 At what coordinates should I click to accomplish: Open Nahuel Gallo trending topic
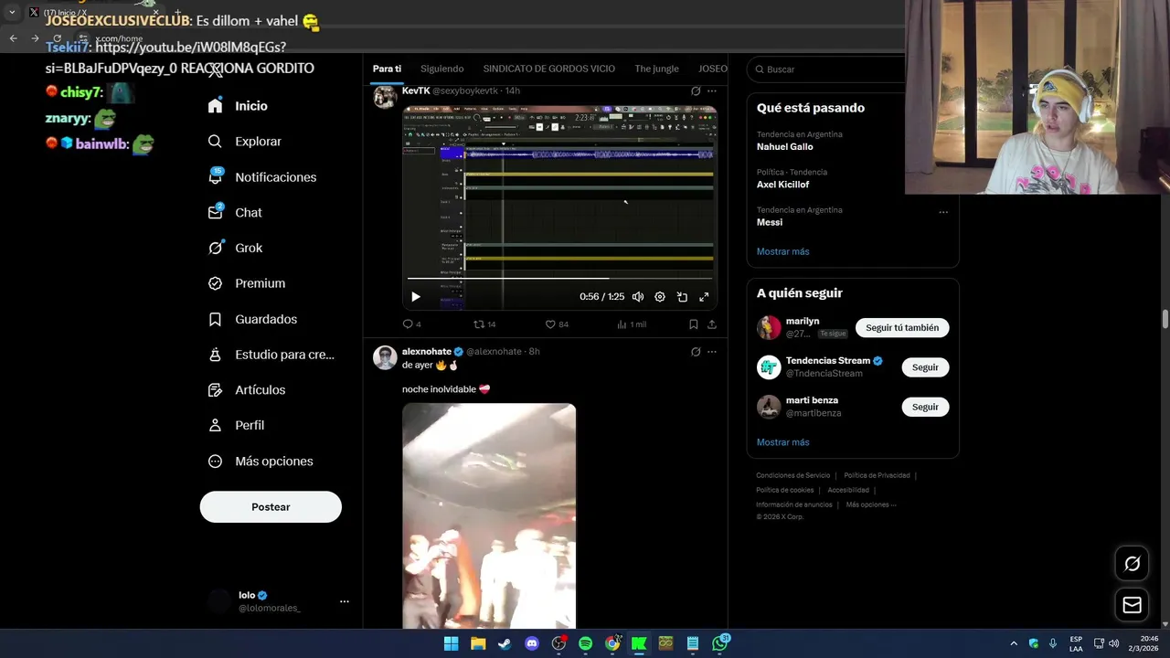click(785, 146)
